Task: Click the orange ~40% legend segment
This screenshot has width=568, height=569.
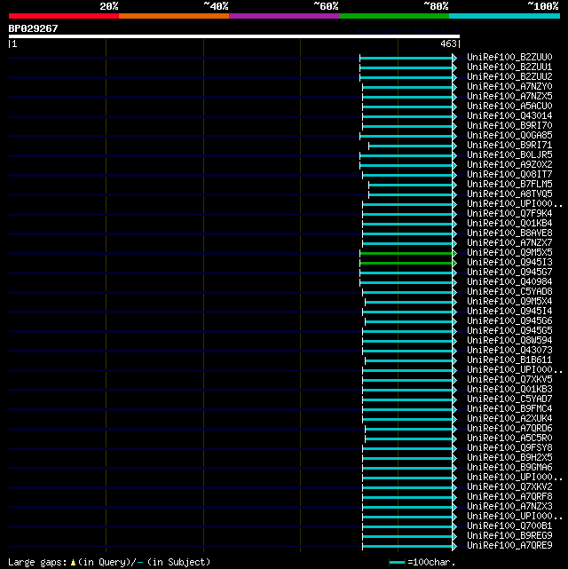Action: pos(174,16)
